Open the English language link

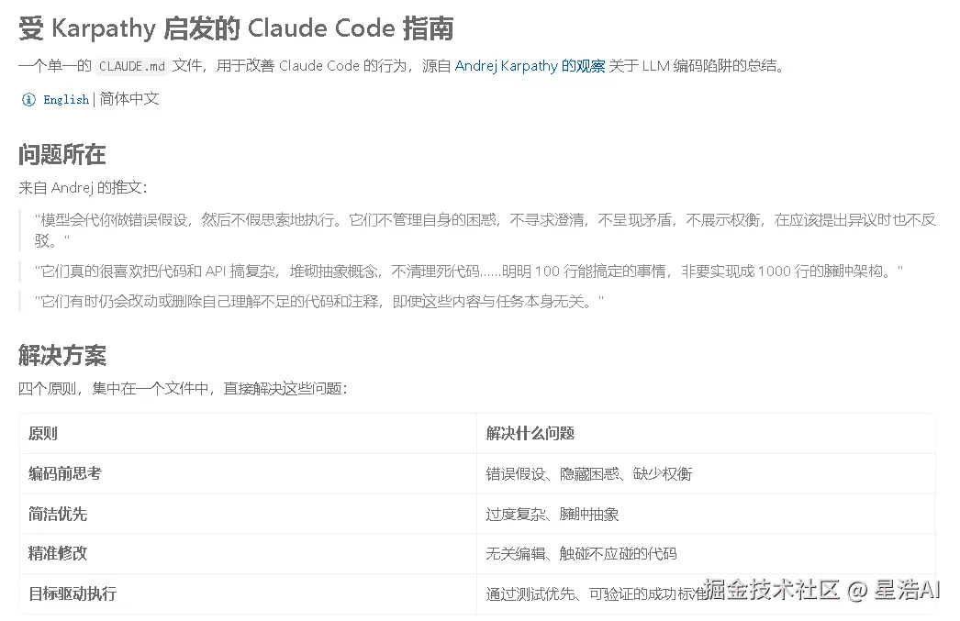click(x=66, y=100)
